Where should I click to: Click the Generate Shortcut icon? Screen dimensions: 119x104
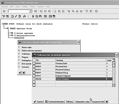point(91,11)
